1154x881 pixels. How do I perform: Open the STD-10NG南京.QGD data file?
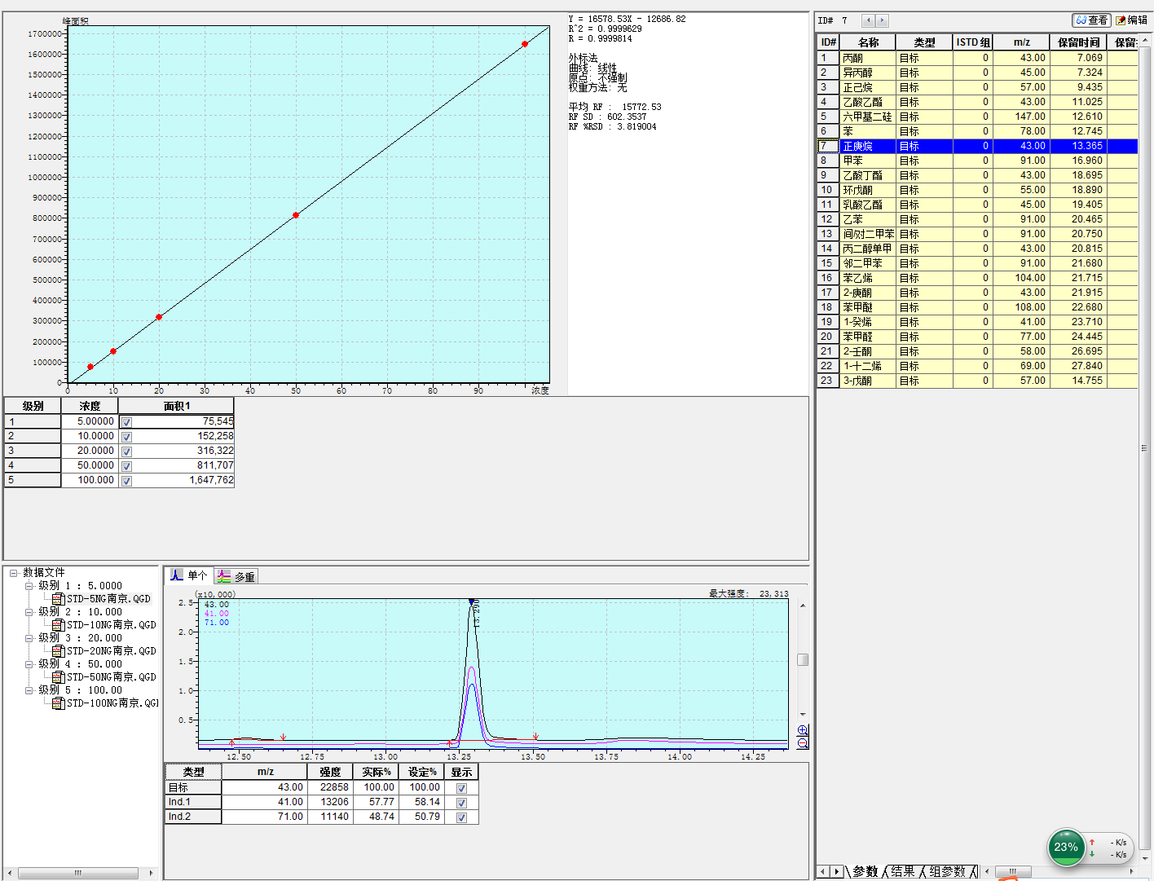(x=104, y=625)
